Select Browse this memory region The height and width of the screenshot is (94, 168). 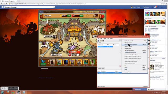coord(134,45)
